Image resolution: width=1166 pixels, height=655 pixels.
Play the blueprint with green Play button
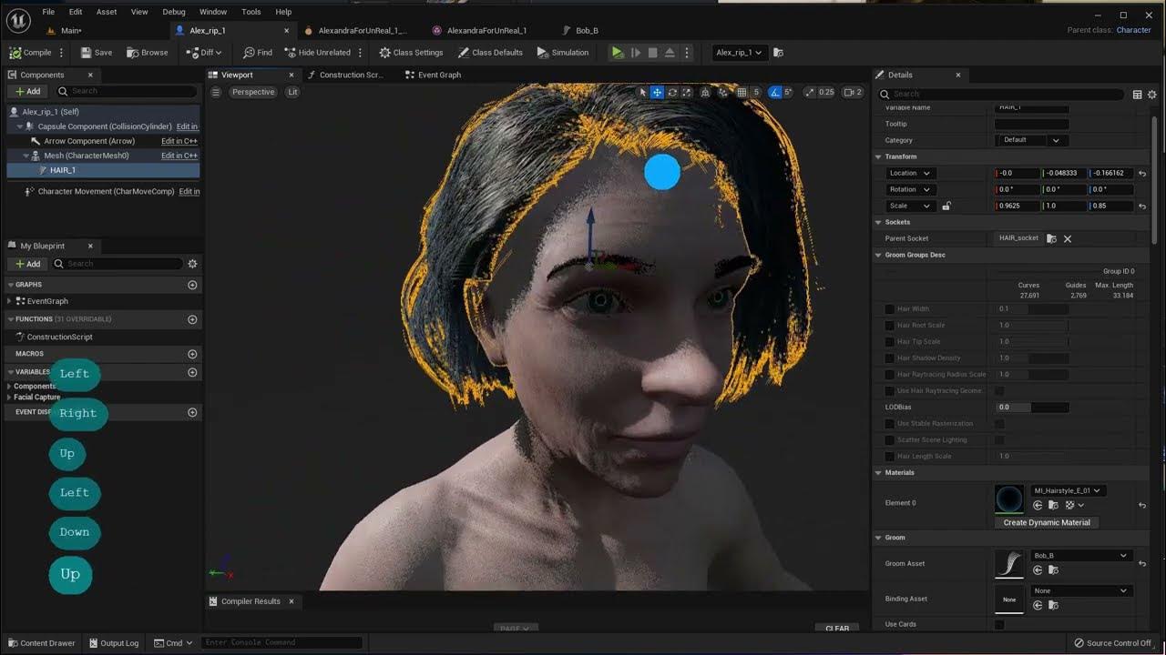click(618, 53)
